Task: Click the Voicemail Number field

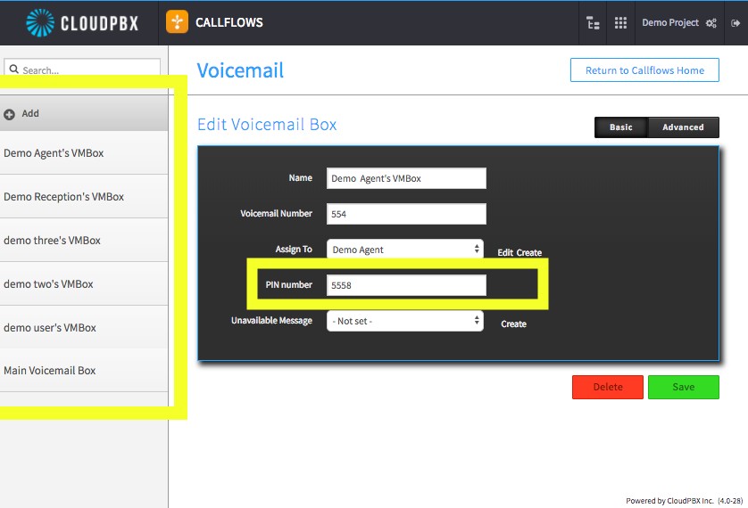Action: click(x=406, y=214)
